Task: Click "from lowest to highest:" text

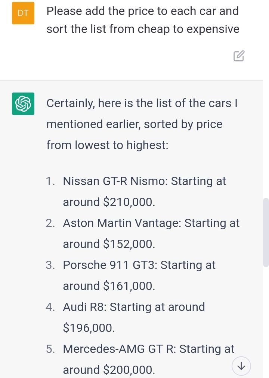Action: (107, 145)
